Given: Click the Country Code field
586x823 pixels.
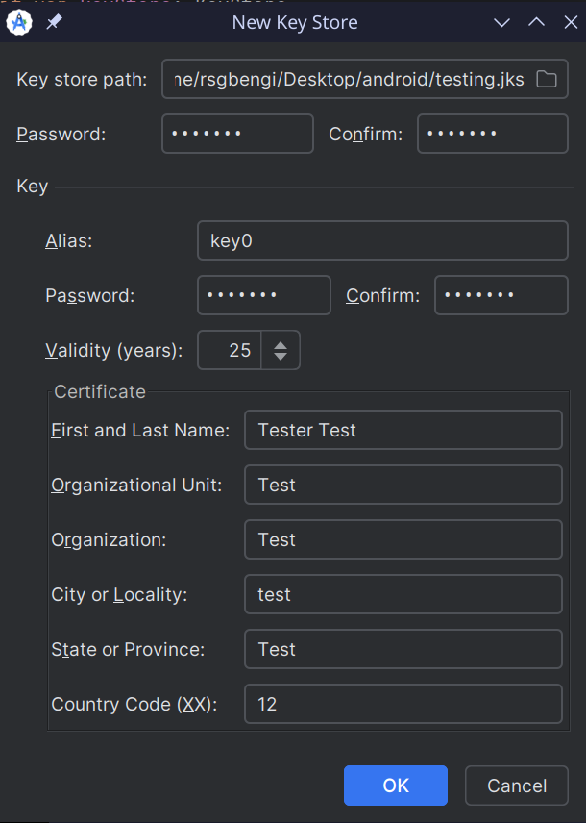Looking at the screenshot, I should (x=403, y=704).
